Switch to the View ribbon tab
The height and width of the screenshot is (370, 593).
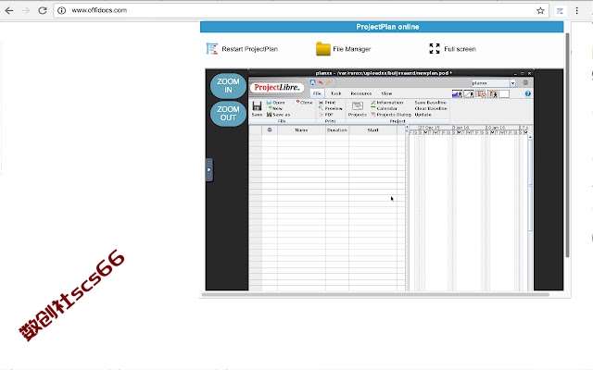pos(386,93)
